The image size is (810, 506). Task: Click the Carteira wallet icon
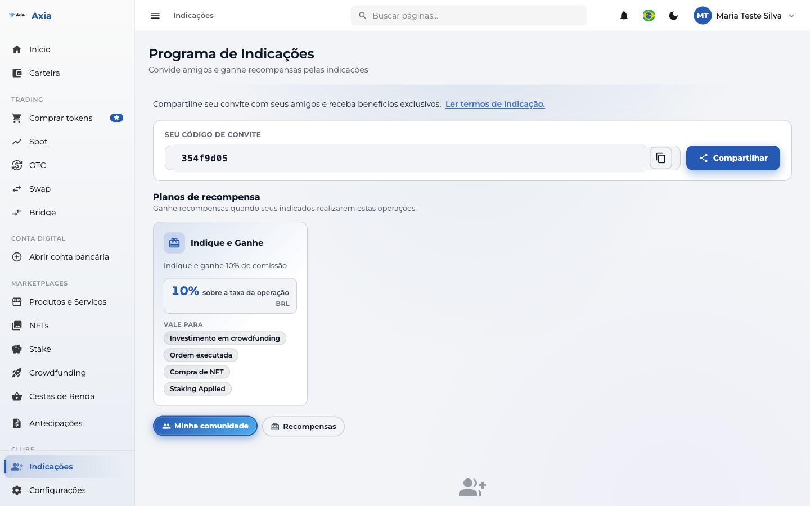coord(17,73)
